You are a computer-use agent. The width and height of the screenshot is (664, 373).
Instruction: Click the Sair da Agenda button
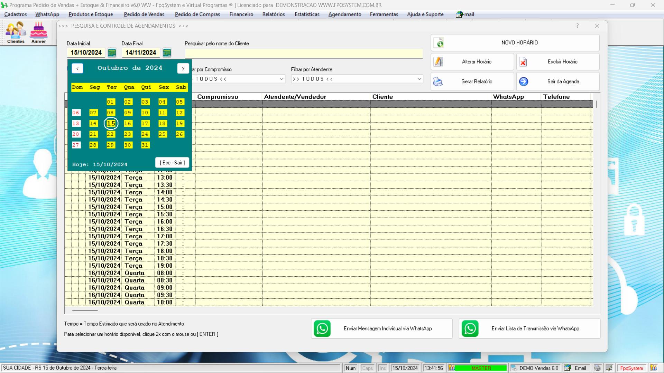pos(558,82)
